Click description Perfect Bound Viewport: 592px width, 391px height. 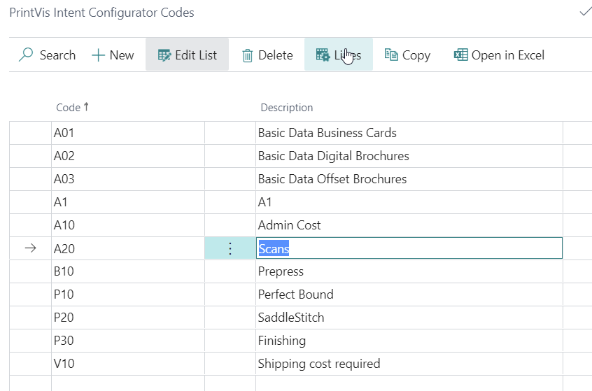tap(295, 294)
